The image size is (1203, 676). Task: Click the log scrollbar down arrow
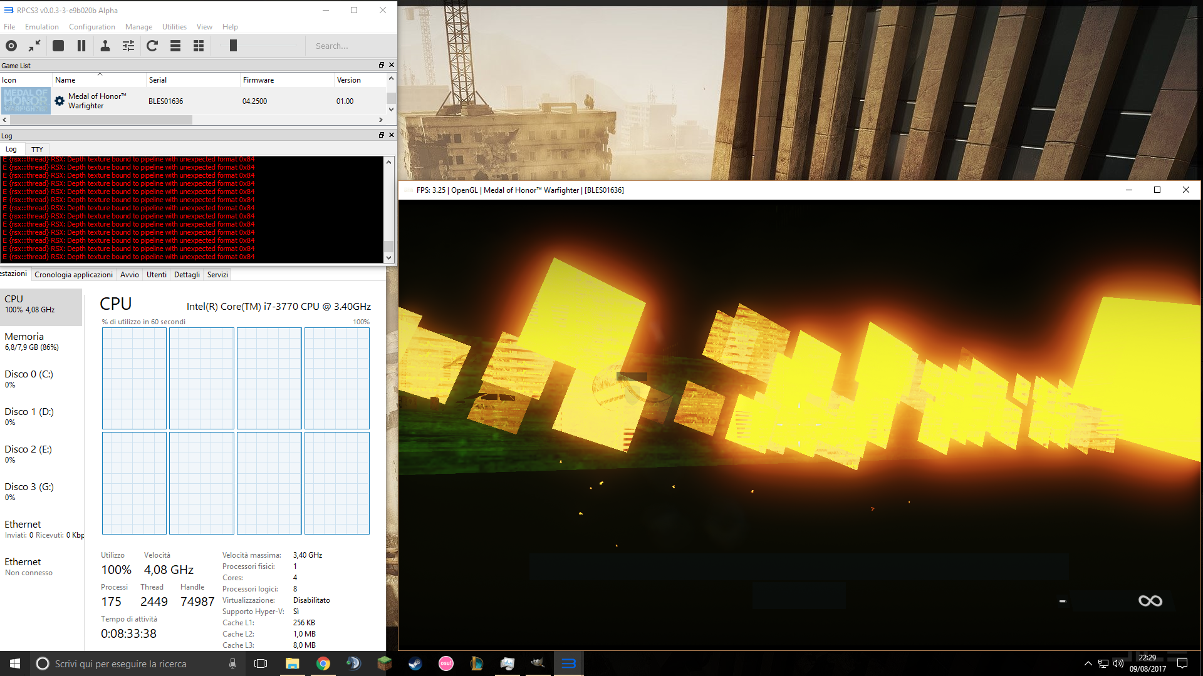tap(388, 258)
